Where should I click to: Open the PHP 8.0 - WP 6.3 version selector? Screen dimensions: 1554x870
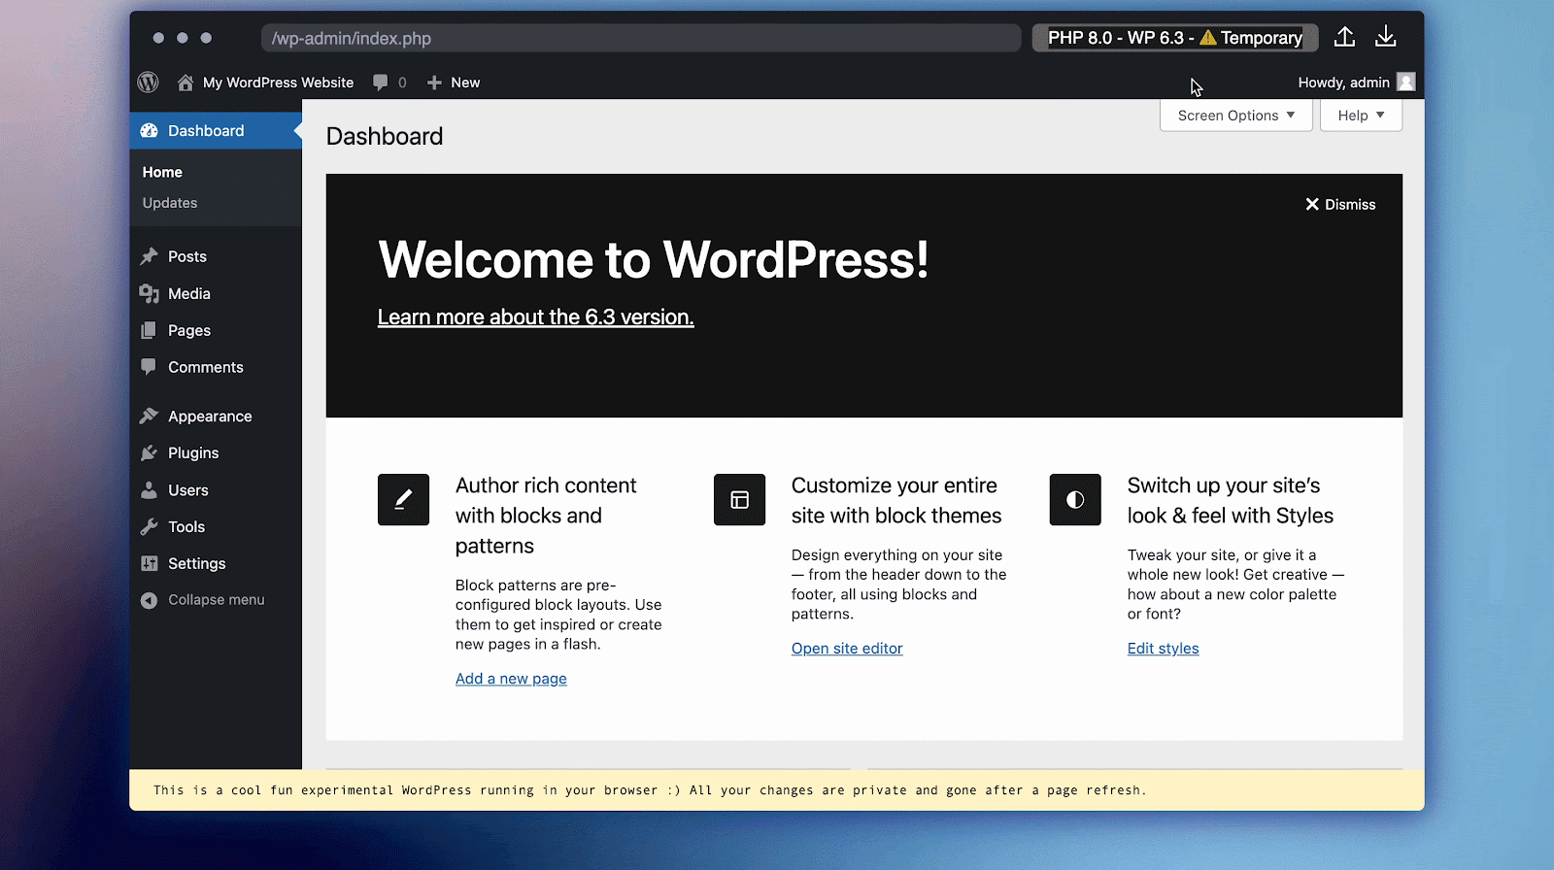coord(1174,38)
